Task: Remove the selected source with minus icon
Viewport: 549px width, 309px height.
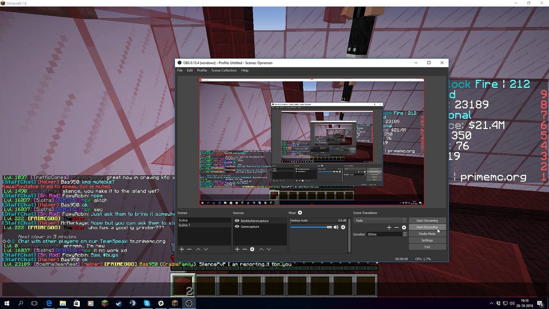Action: [244, 249]
